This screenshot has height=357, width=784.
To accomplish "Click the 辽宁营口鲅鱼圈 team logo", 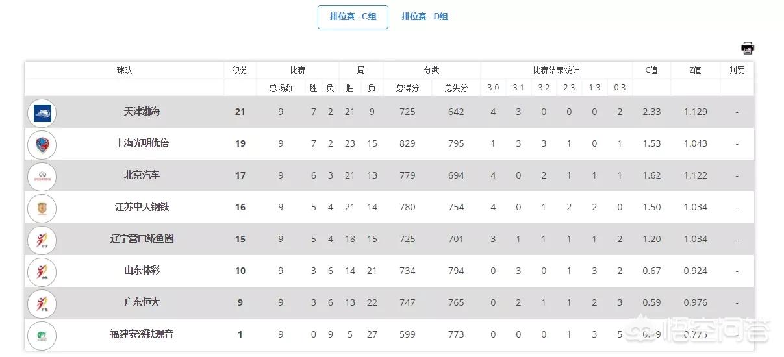I will pos(42,240).
